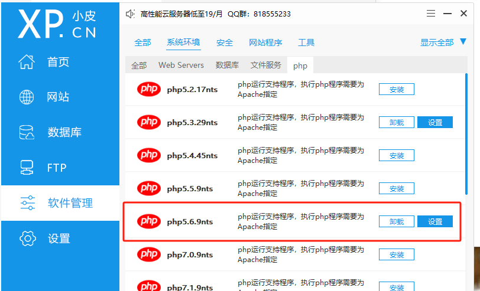Screen dimensions: 480x291
Task: Switch to the top 全部 category tab
Action: click(142, 42)
